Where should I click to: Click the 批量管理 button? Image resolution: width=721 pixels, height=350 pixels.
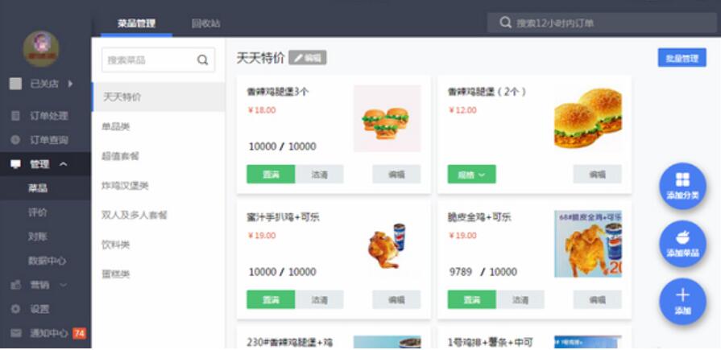[x=682, y=57]
